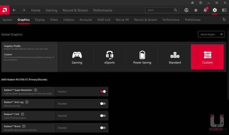This screenshot has height=135, width=229.
Task: Open the web browser globe icon
Action: pos(186,10)
